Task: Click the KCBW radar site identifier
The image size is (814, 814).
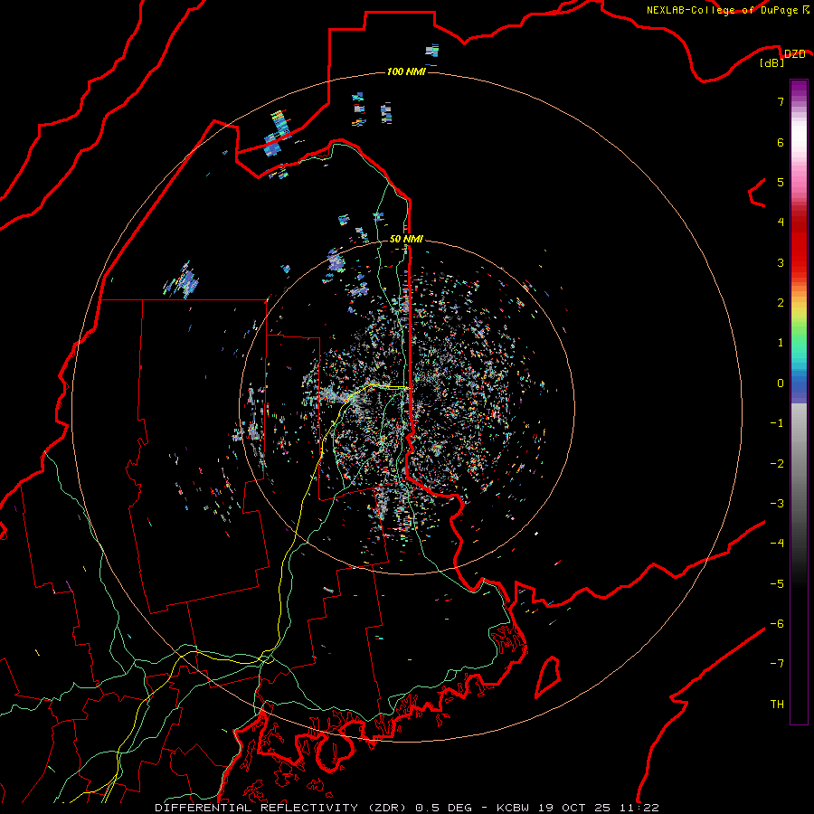Action: 513,808
